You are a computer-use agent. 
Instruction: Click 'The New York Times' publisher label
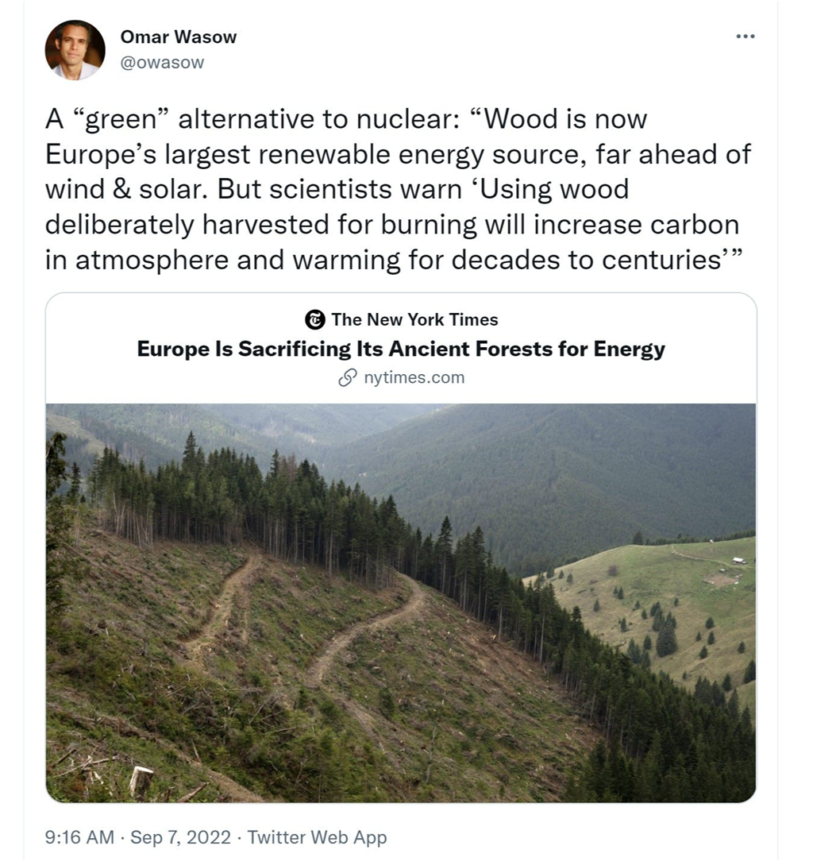[414, 319]
